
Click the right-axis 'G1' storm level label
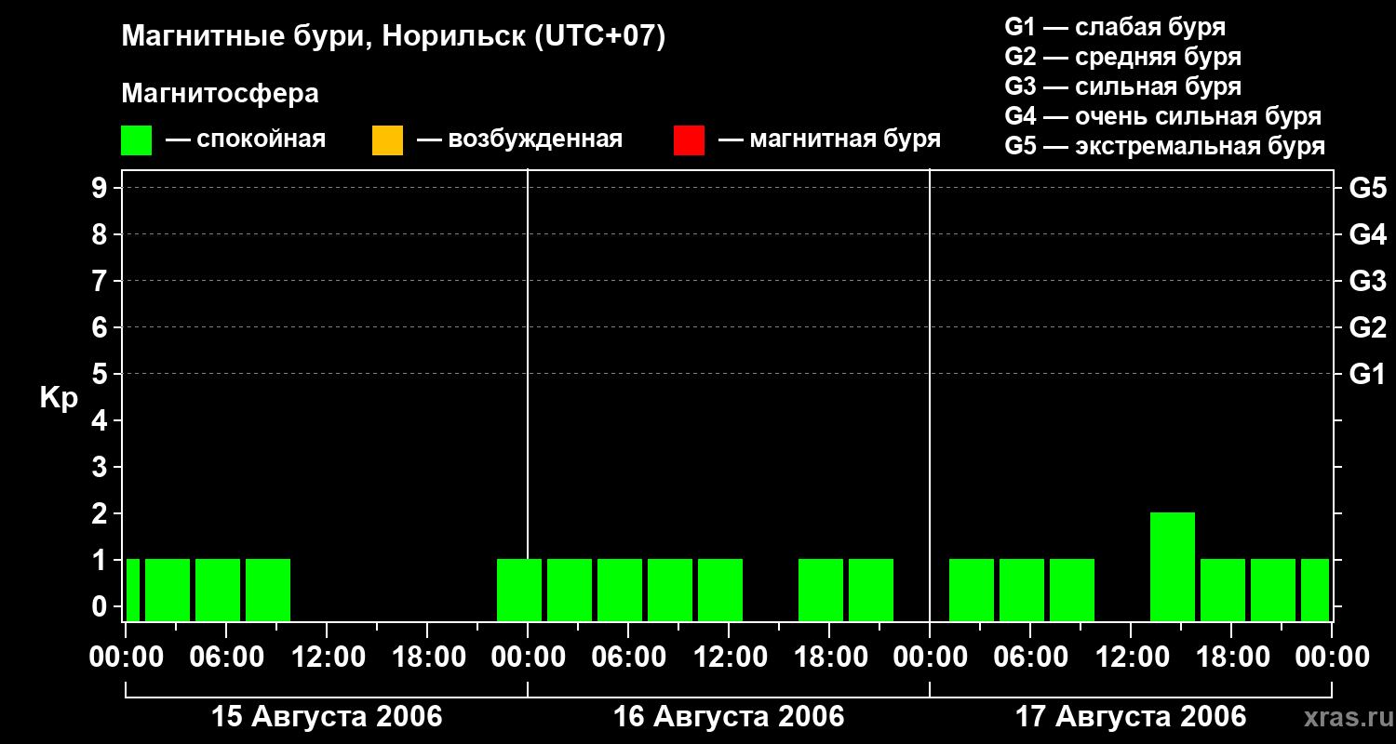tap(1367, 374)
